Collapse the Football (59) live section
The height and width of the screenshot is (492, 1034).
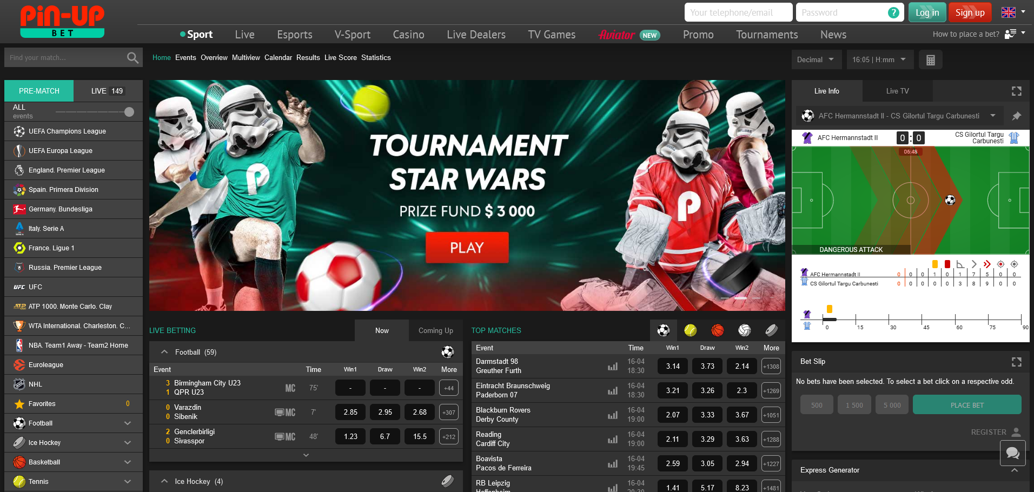coord(164,352)
